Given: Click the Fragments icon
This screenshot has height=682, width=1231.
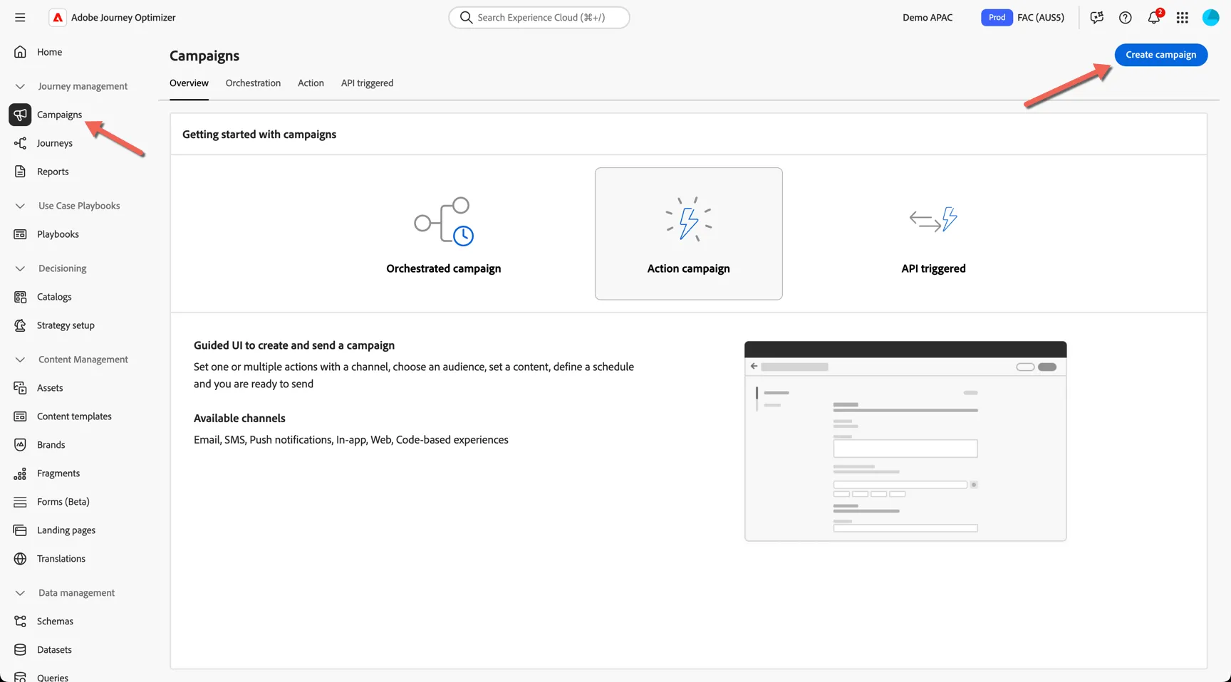Looking at the screenshot, I should click(x=20, y=473).
